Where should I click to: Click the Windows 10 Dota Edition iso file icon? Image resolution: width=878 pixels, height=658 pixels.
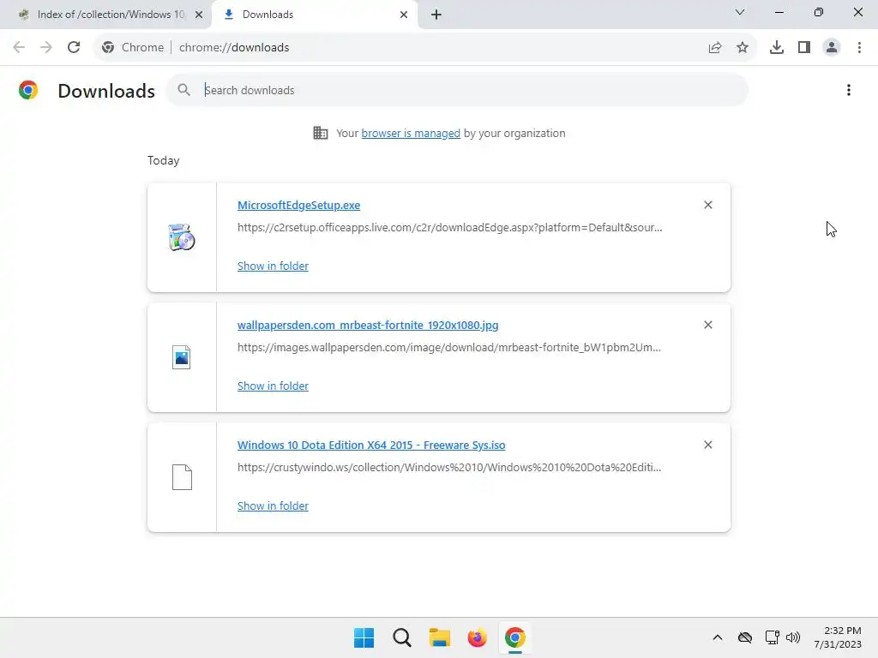182,477
